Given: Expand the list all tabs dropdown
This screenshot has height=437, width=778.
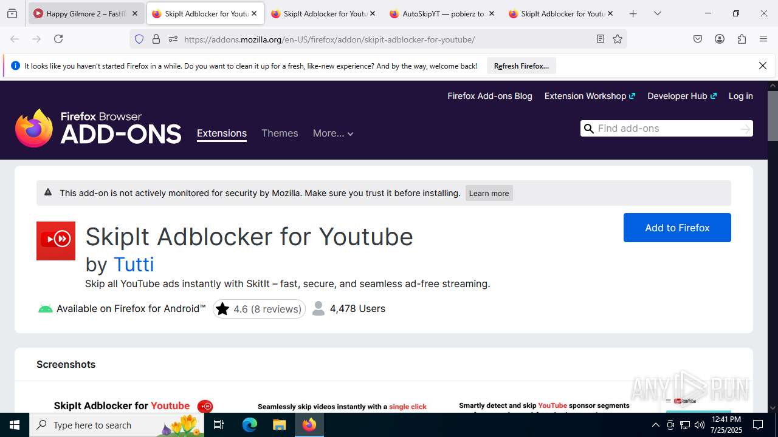Looking at the screenshot, I should point(658,13).
